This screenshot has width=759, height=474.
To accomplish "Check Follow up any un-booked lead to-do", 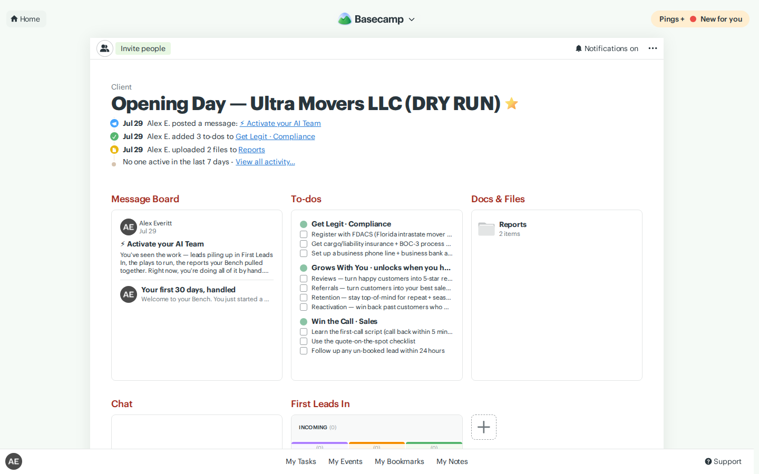I will click(304, 351).
